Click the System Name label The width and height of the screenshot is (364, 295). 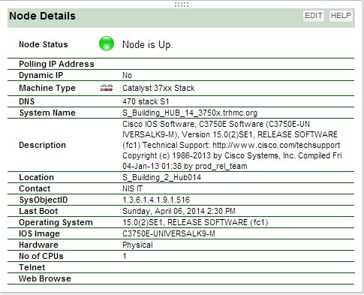click(x=47, y=113)
